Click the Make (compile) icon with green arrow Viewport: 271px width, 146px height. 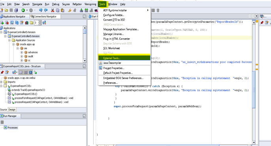pyautogui.click(x=81, y=10)
